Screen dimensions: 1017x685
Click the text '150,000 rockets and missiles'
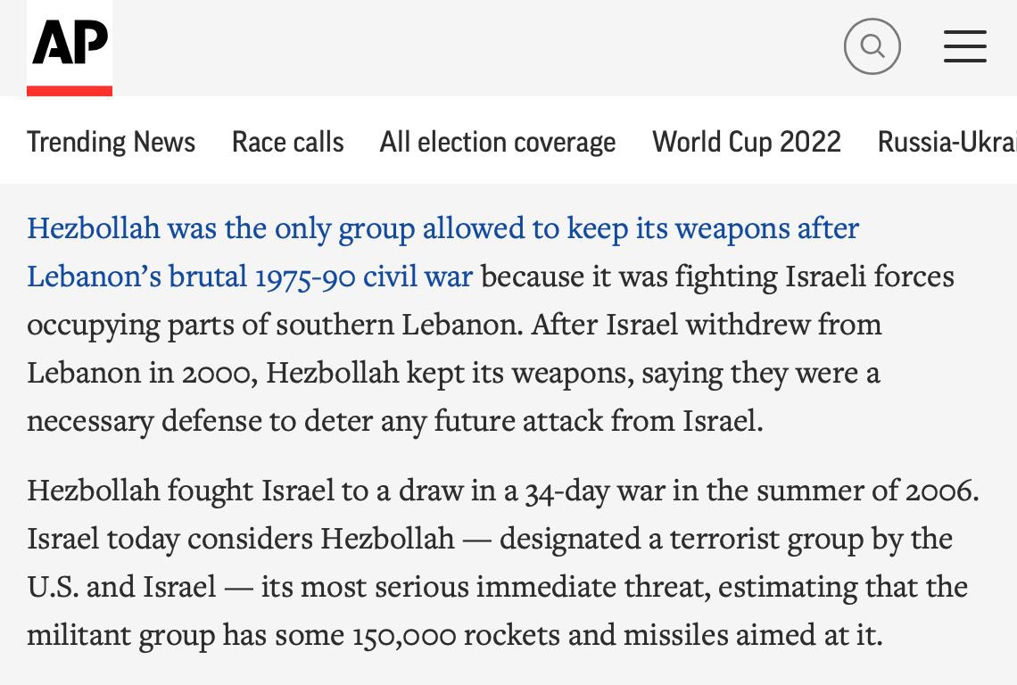[541, 635]
